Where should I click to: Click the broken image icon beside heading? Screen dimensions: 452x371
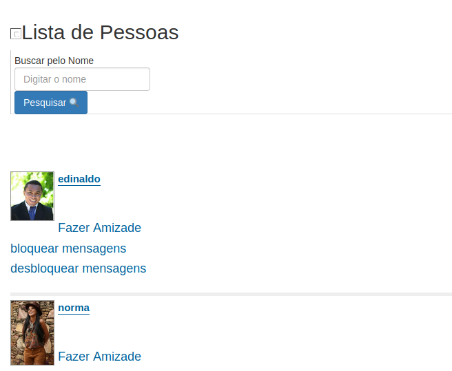click(16, 34)
